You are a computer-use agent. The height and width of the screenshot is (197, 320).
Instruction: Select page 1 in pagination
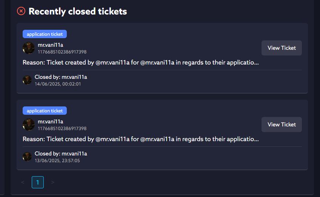(x=38, y=182)
